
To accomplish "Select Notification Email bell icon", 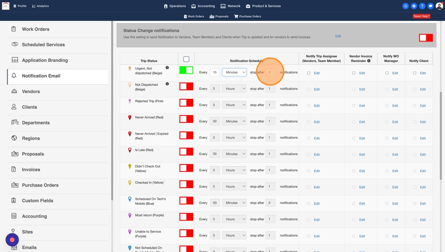I will [14, 76].
